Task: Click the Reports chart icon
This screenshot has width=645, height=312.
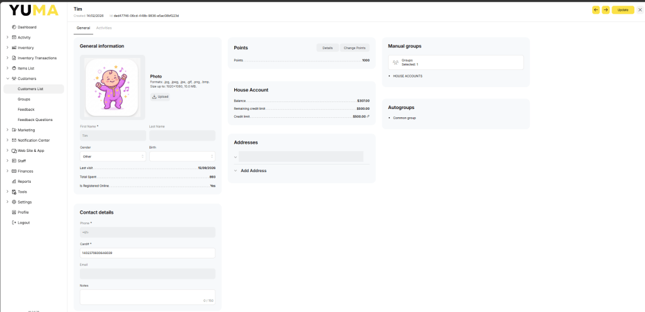Action: click(14, 182)
